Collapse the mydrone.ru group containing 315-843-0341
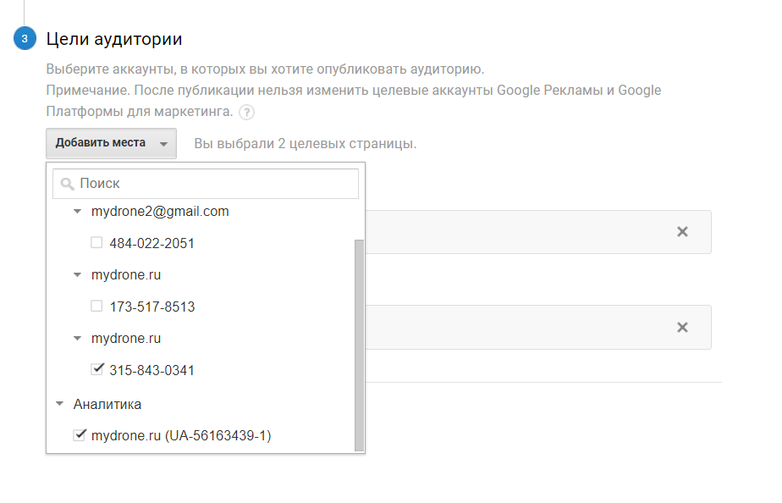This screenshot has height=503, width=782. (x=78, y=339)
